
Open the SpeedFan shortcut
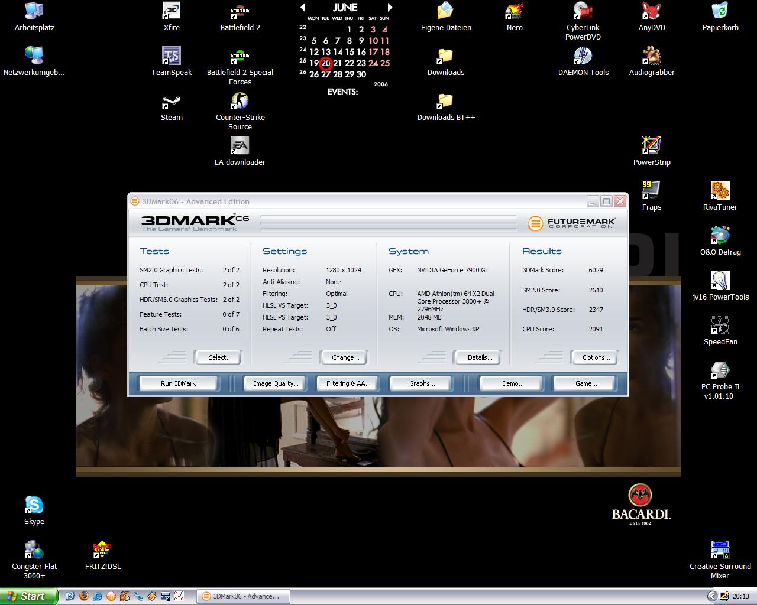(720, 331)
